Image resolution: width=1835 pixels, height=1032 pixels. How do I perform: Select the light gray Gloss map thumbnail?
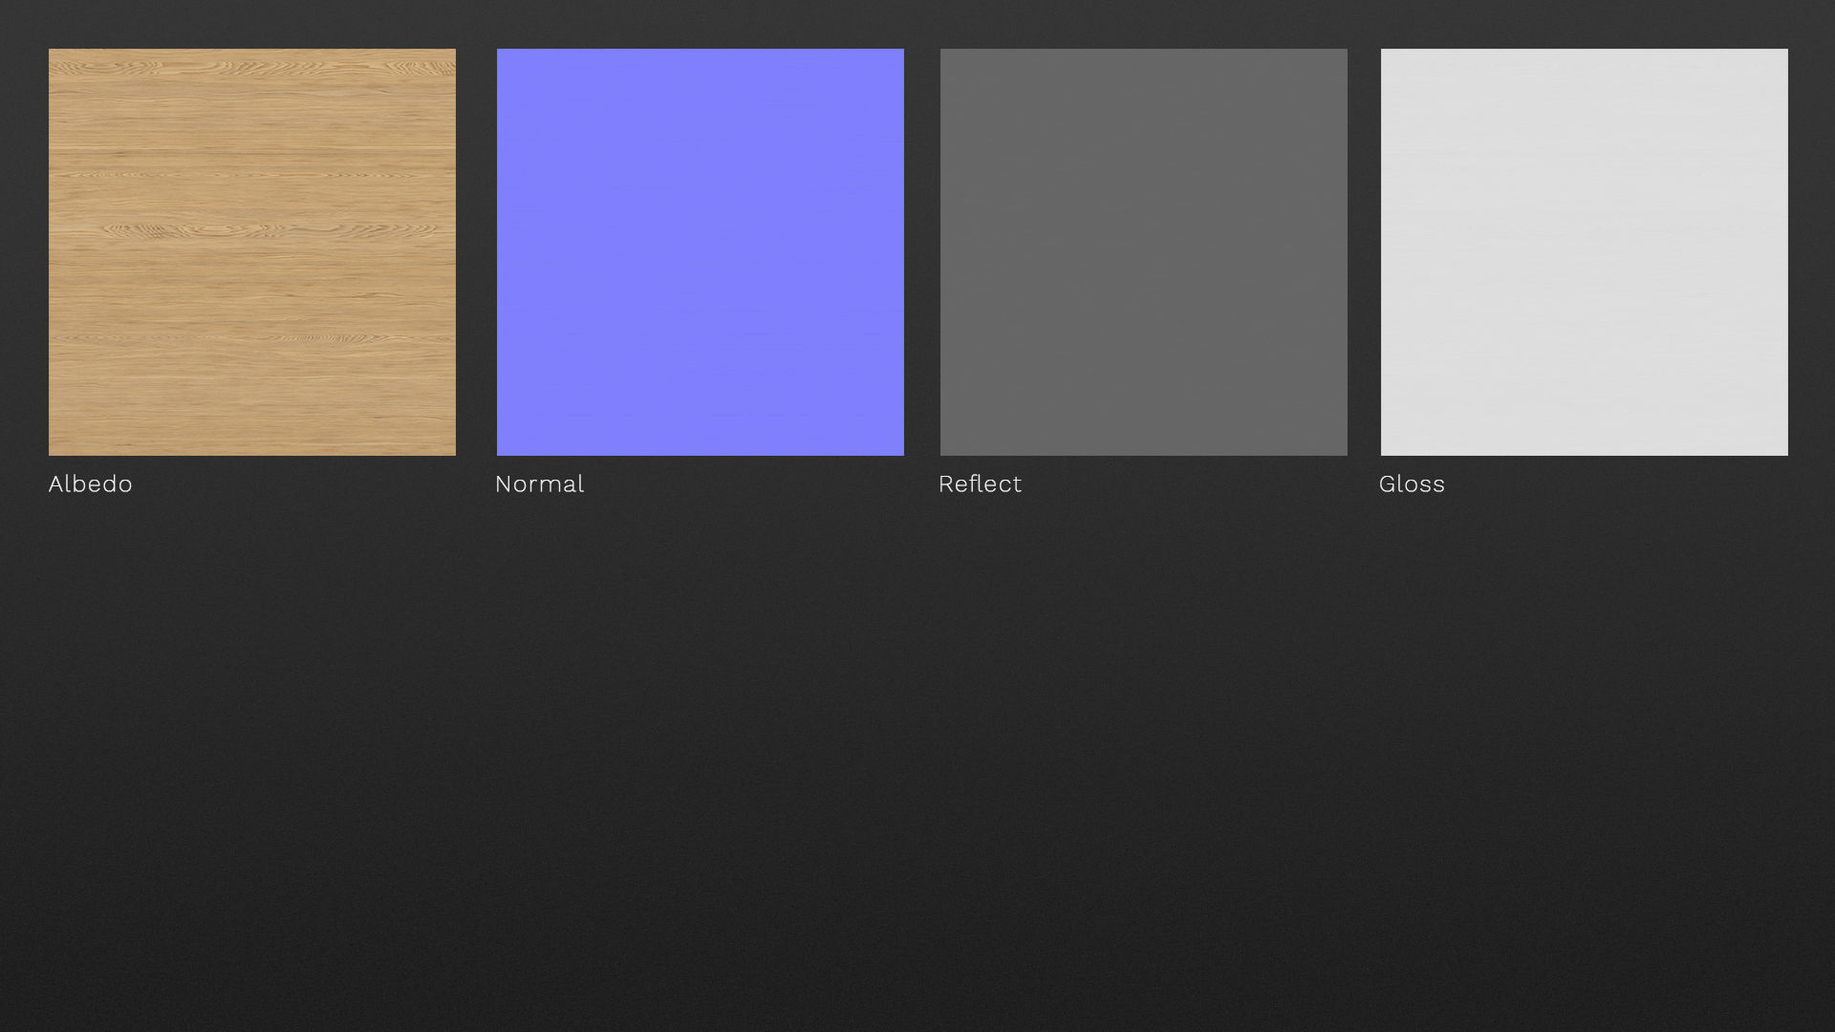(x=1584, y=251)
